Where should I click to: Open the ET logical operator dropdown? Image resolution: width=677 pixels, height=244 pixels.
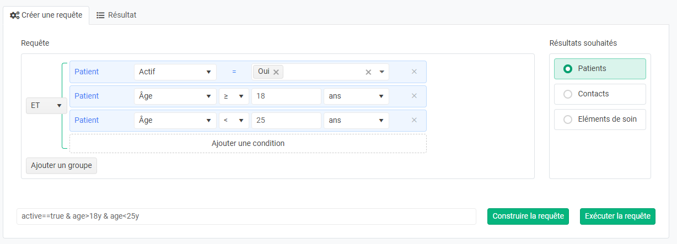coord(46,105)
